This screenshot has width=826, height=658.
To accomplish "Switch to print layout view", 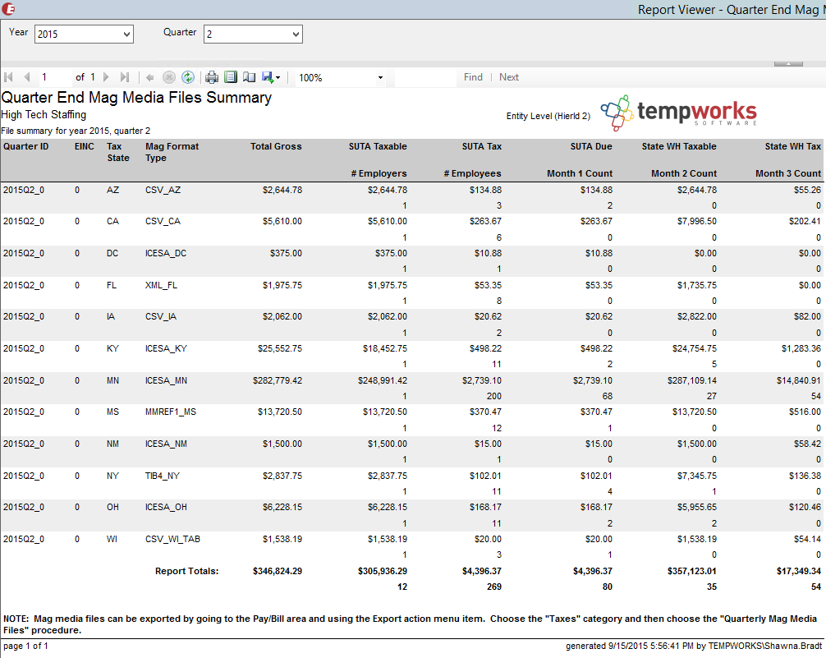I will (x=231, y=77).
